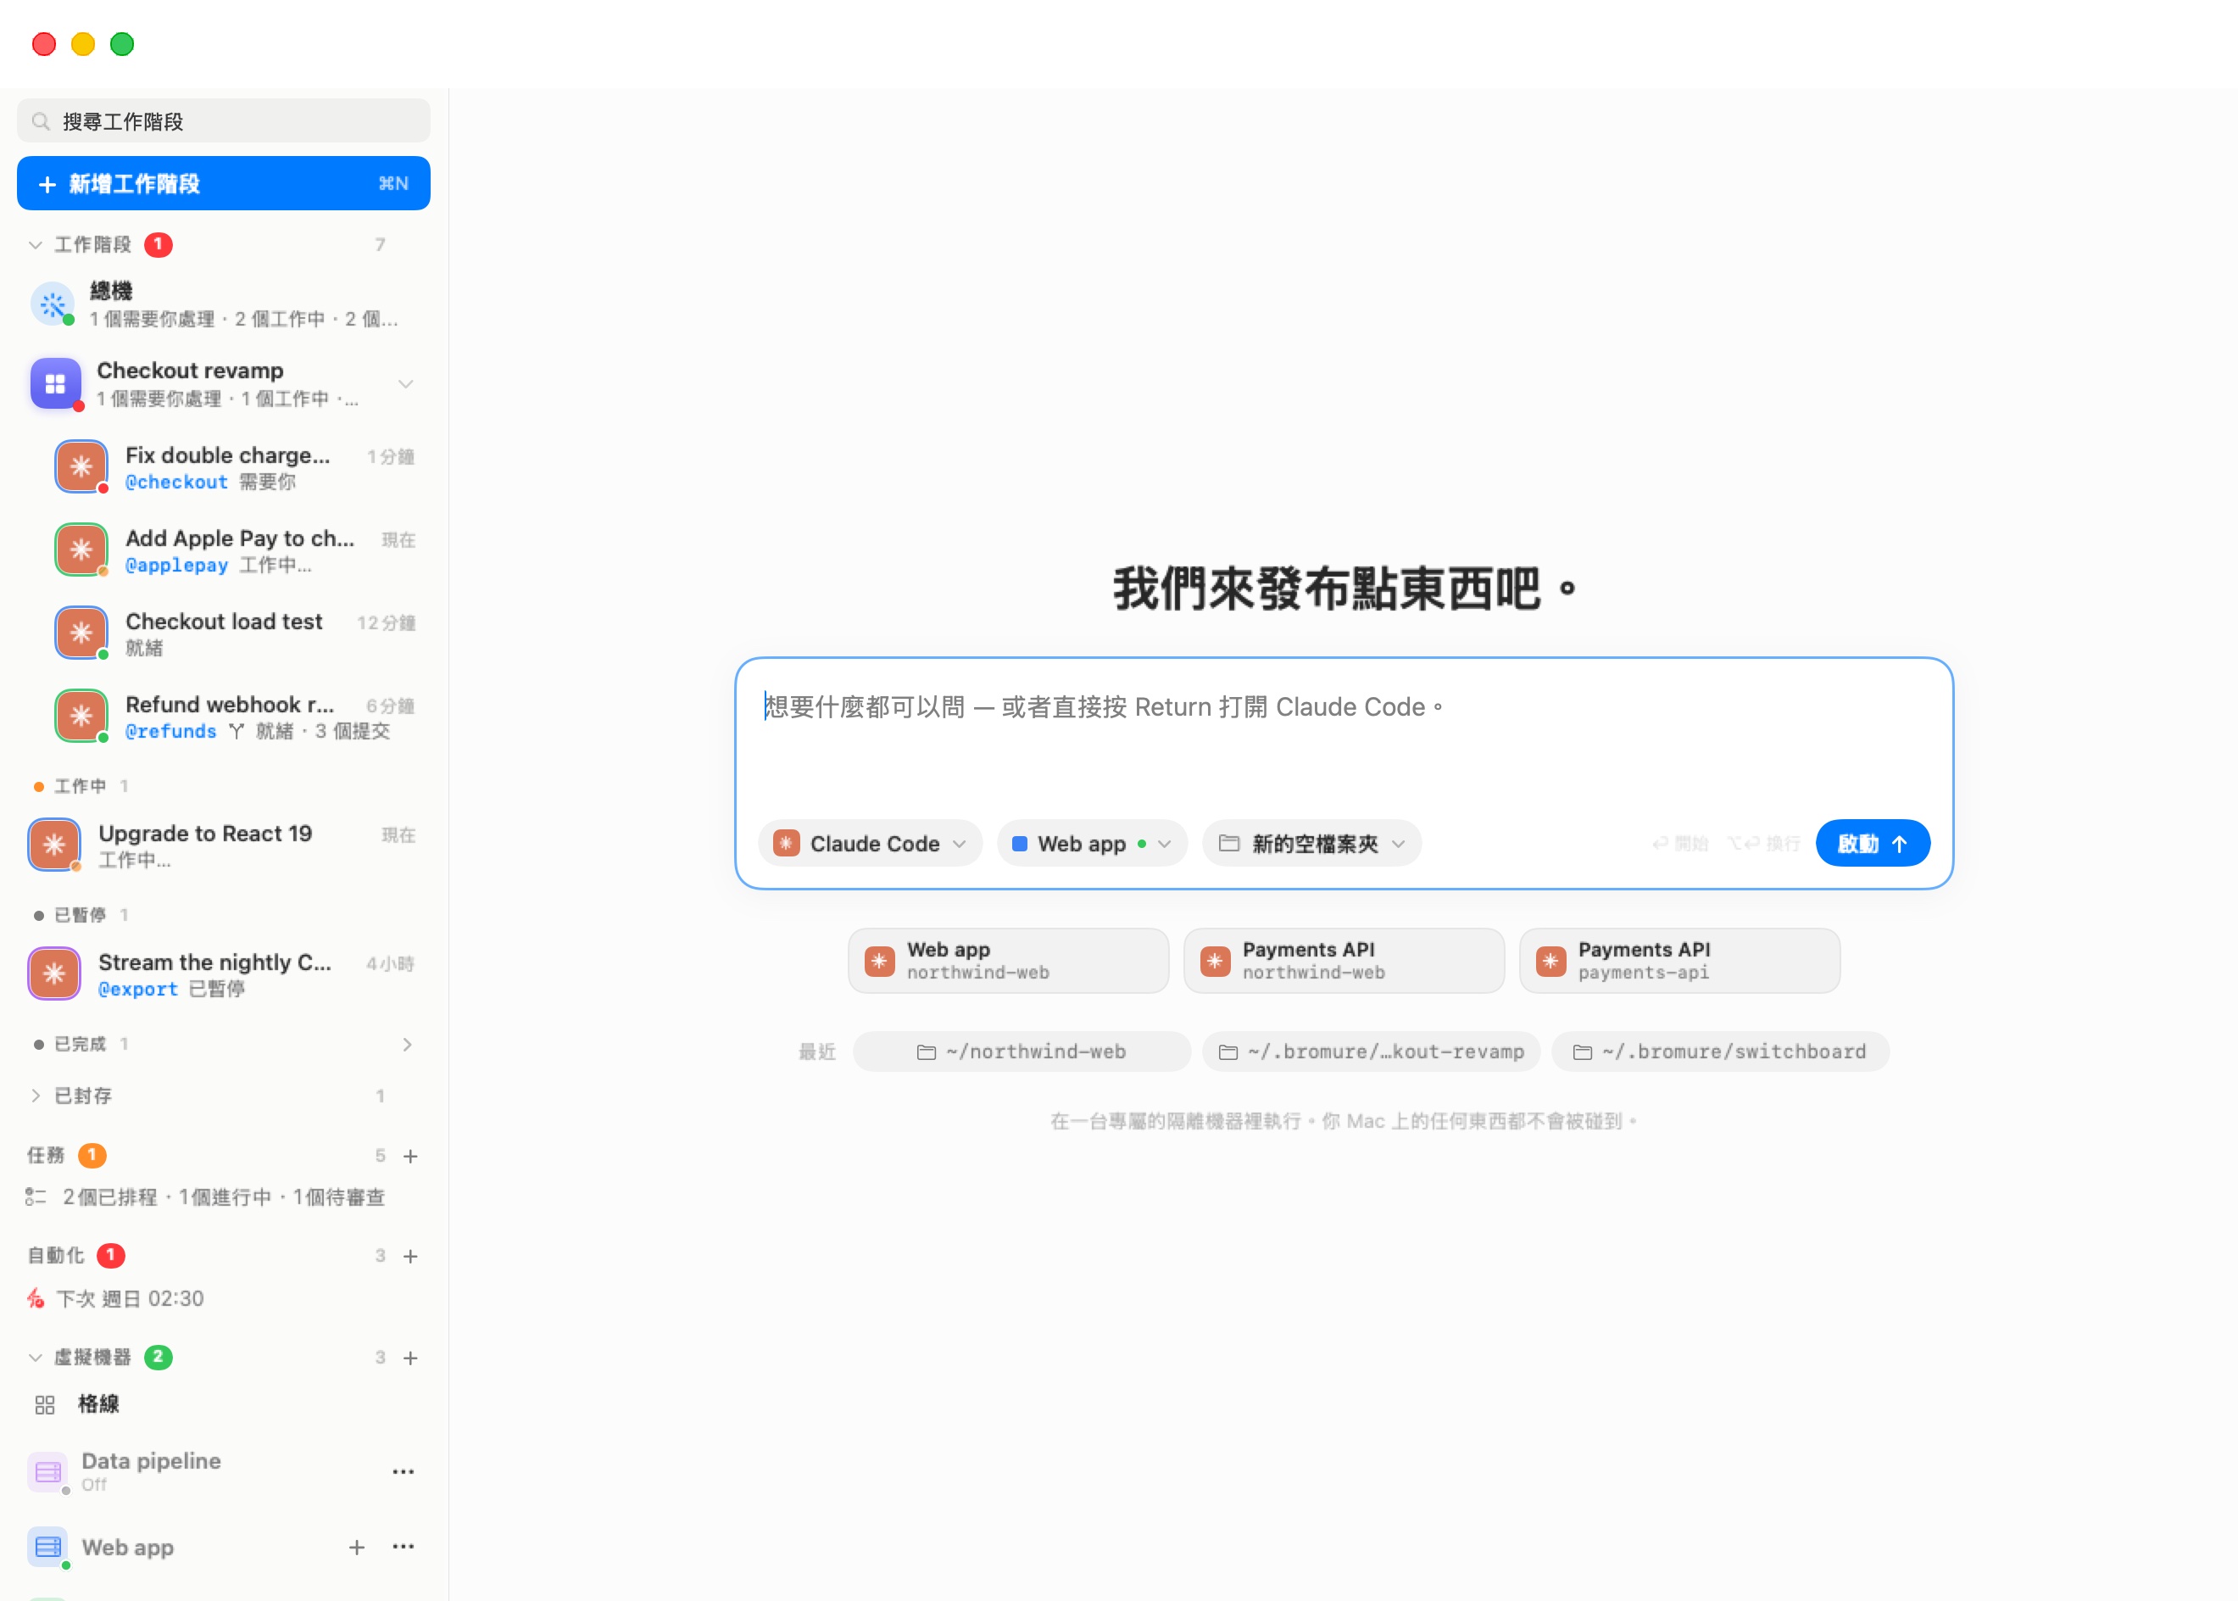Click the 已暫停 status group header
Viewport: 2238px width, 1601px height.
80,916
